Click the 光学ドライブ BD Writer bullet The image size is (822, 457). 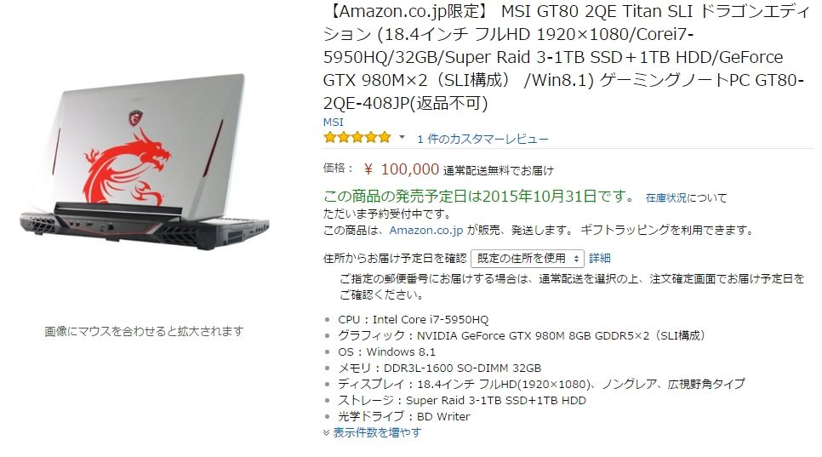click(403, 417)
